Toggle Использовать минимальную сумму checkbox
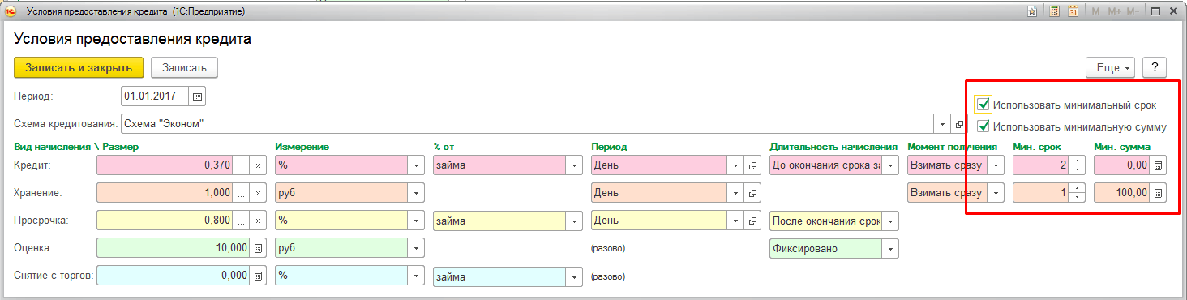Viewport: 1187px width, 300px height. pyautogui.click(x=983, y=126)
